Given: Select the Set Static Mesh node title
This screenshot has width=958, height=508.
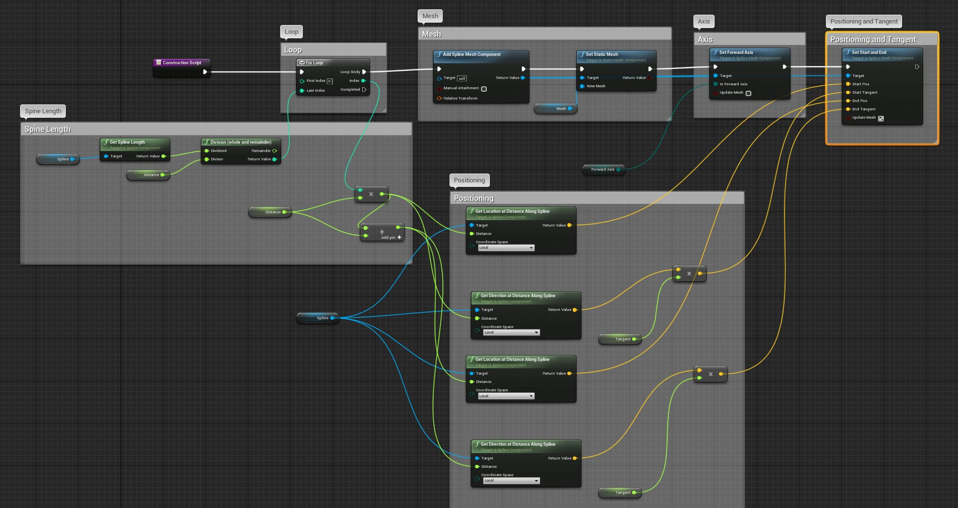Looking at the screenshot, I should pyautogui.click(x=602, y=54).
